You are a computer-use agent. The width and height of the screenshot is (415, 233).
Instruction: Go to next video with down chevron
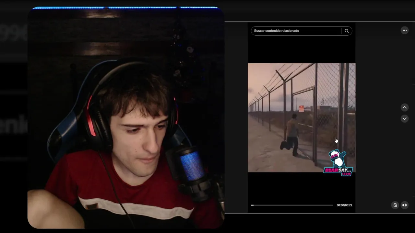(x=405, y=119)
